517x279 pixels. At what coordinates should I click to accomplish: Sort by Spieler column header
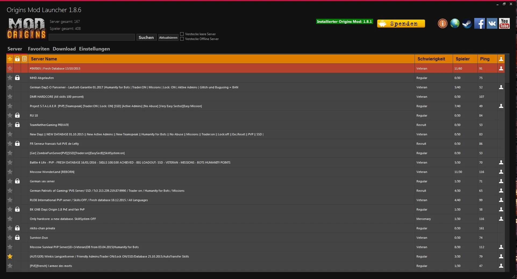pos(465,59)
